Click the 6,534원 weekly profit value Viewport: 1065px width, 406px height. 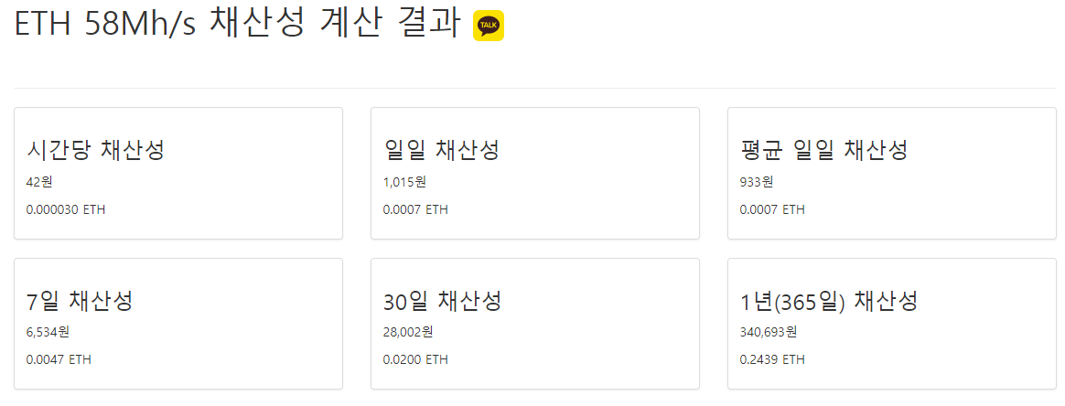48,331
